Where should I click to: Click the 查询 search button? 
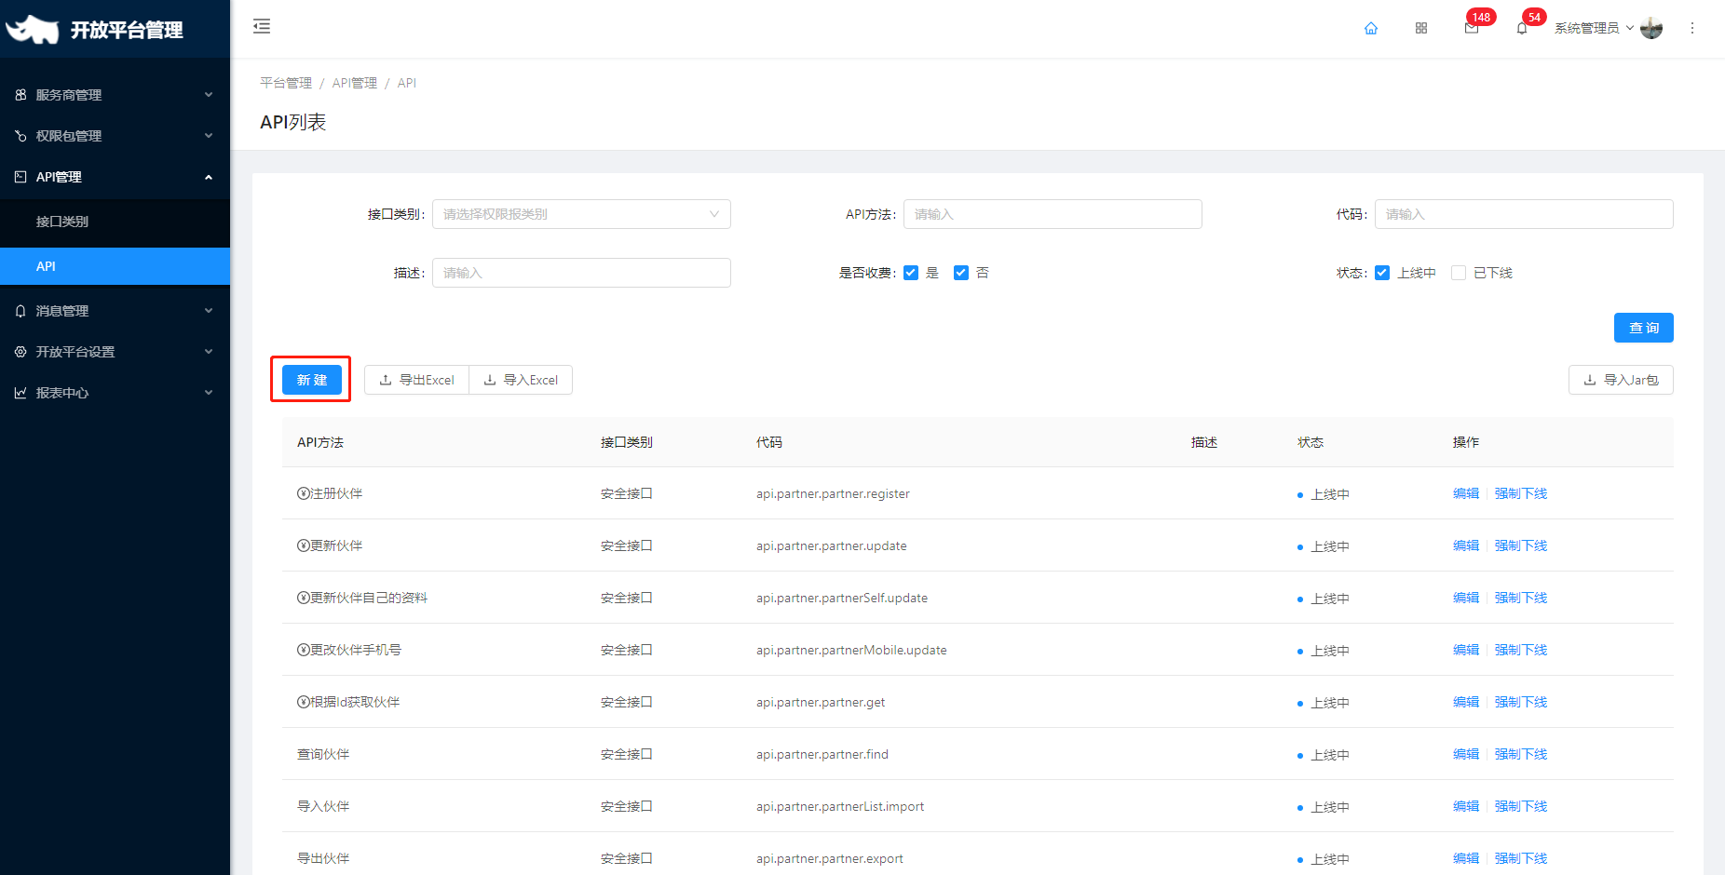(1644, 328)
